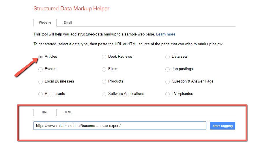Select Question & Answer Page option
Image resolution: width=269 pixels, height=148 pixels.
167,82
